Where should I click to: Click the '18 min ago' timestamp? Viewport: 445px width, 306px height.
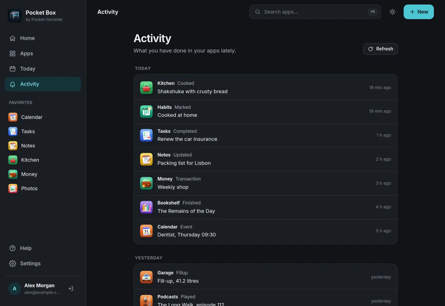[380, 88]
